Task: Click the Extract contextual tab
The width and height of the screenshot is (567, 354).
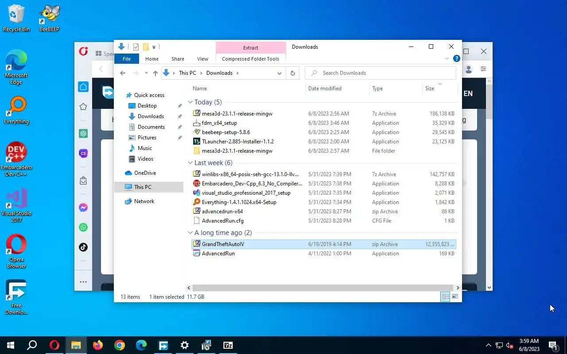Action: (x=250, y=48)
